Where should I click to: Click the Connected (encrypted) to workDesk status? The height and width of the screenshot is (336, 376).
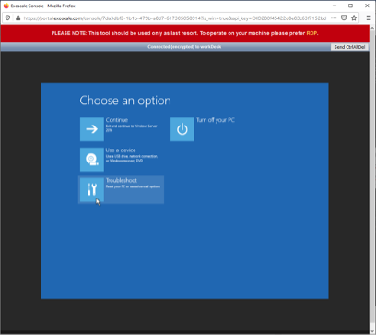pos(184,47)
